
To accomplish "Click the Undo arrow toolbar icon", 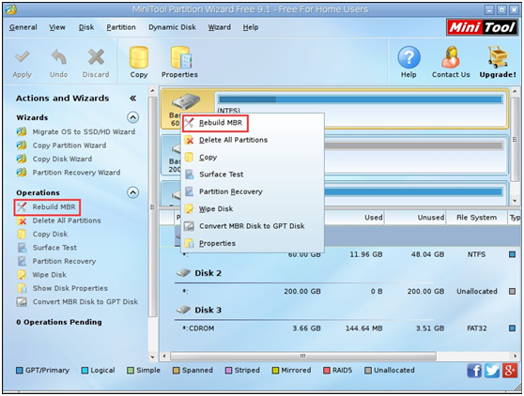I will (x=59, y=57).
